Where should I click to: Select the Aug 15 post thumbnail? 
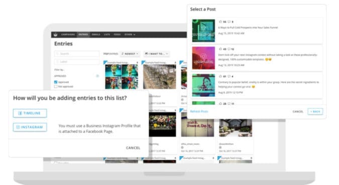(x=203, y=31)
